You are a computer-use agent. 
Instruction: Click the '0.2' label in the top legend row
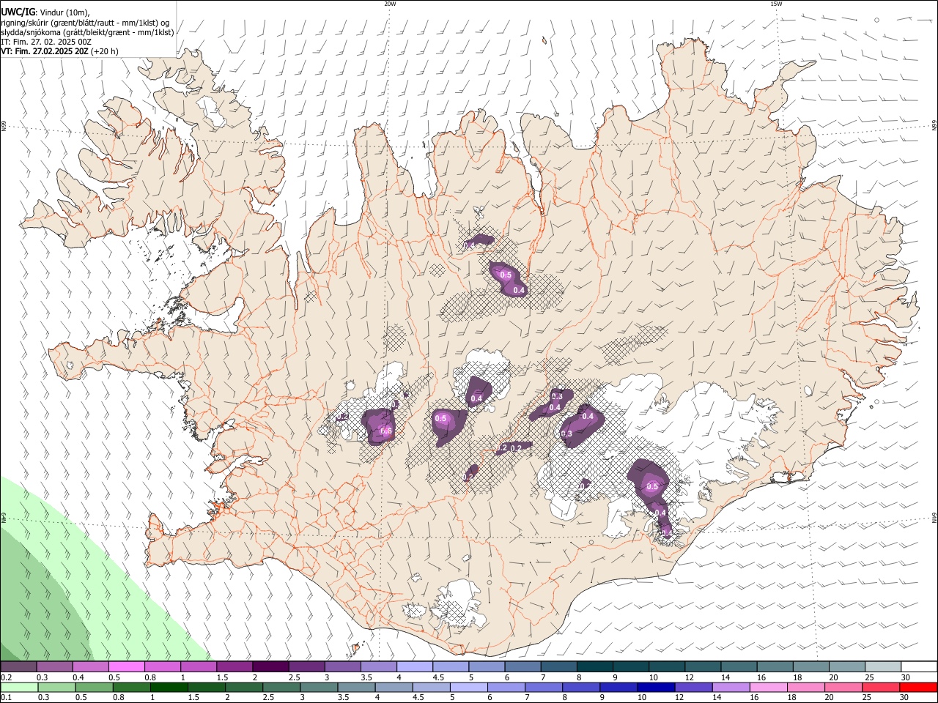[x=6, y=677]
